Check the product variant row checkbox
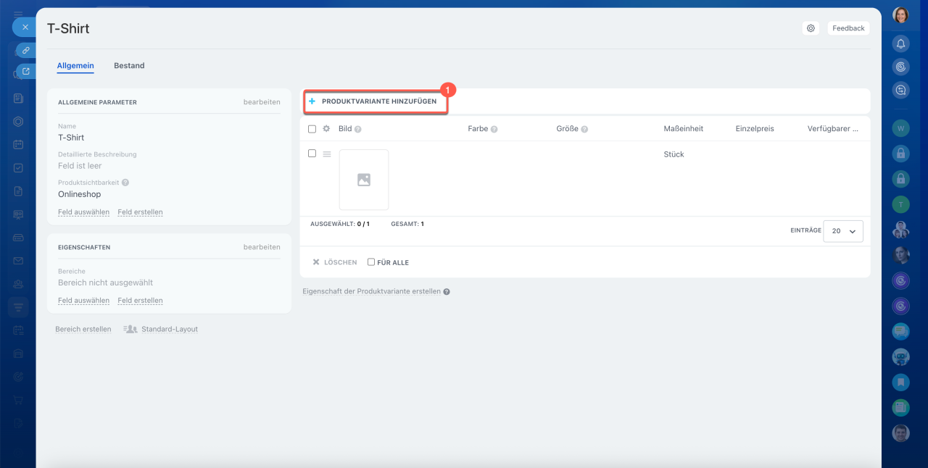The image size is (928, 468). [312, 154]
